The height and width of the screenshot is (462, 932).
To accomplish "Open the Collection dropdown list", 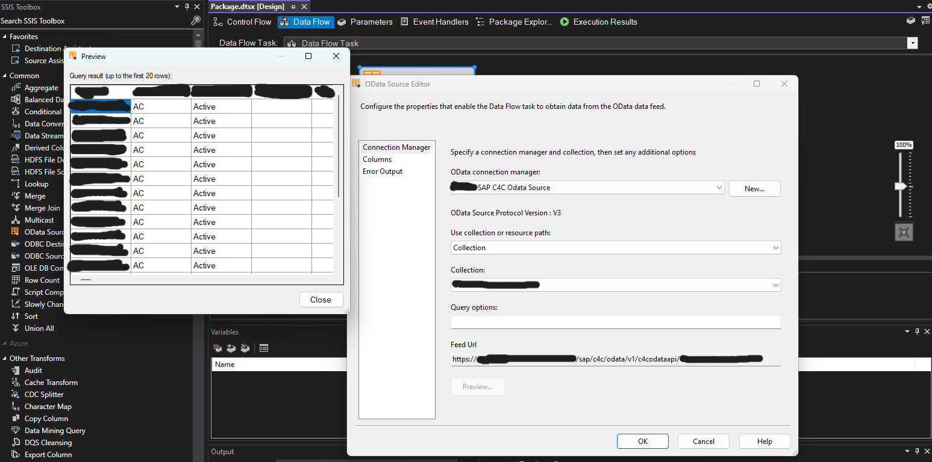I will [775, 285].
